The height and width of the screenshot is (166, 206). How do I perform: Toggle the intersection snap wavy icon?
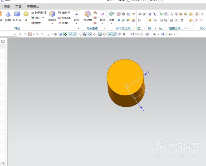pyautogui.click(x=90, y=34)
